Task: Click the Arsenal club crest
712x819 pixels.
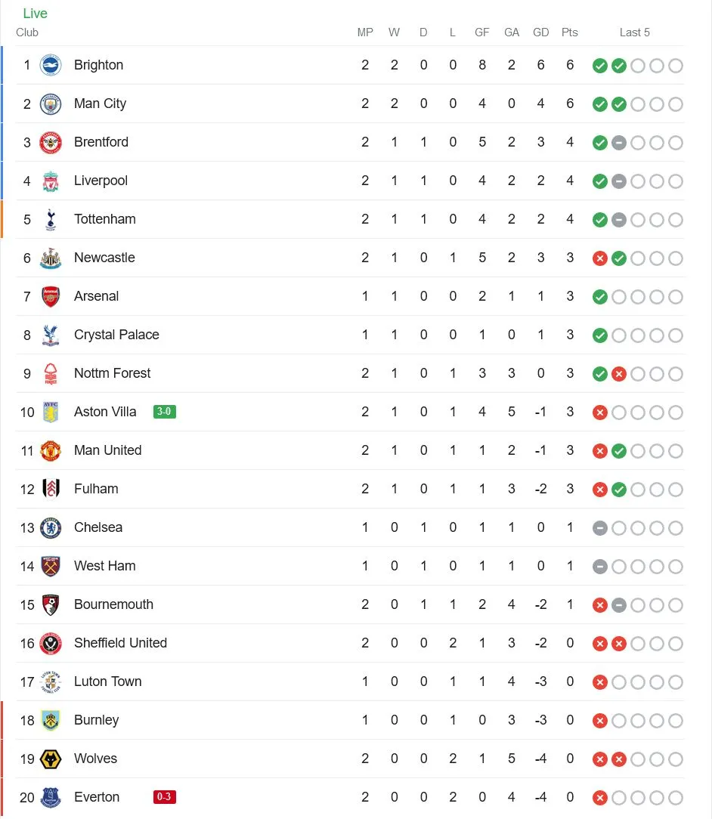Action: 51,296
